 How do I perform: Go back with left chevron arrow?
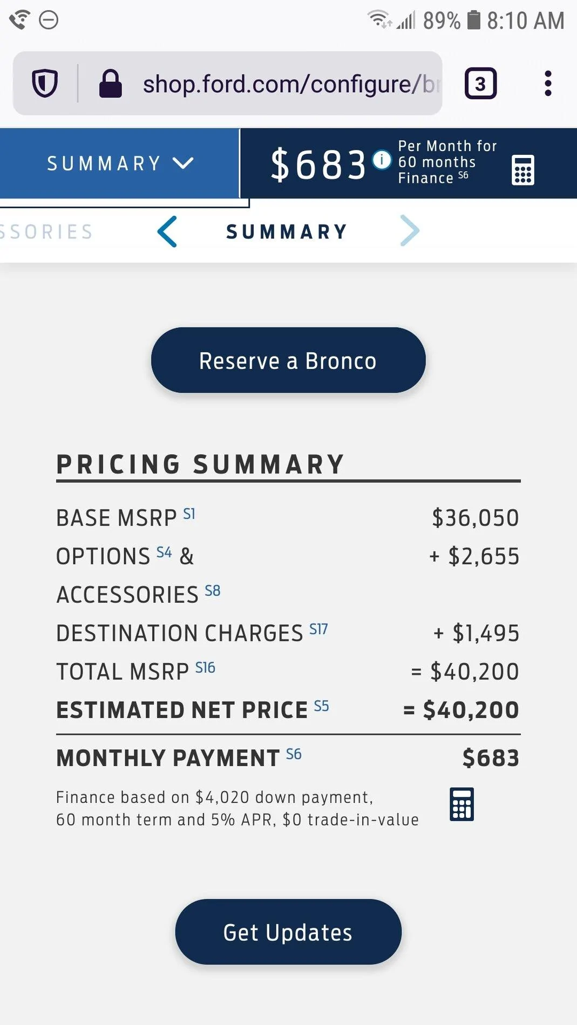[x=167, y=231]
